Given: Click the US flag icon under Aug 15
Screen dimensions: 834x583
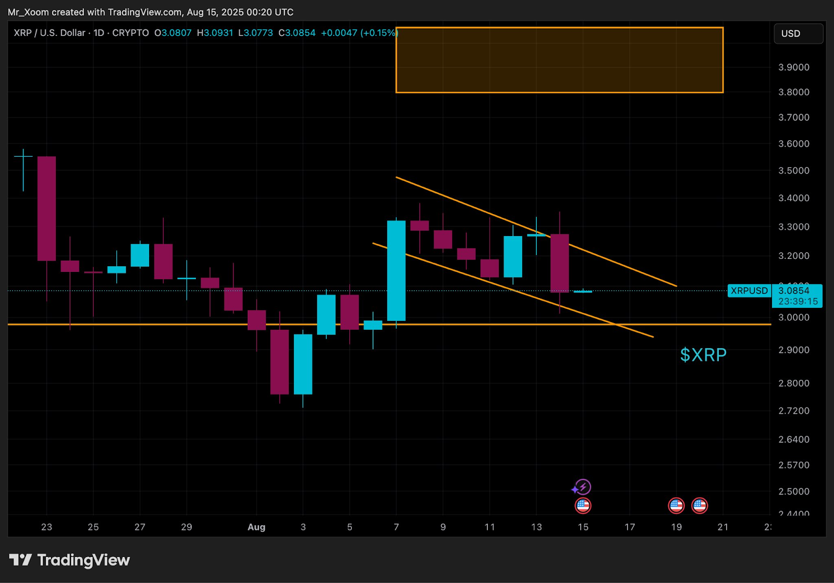Looking at the screenshot, I should 583,505.
